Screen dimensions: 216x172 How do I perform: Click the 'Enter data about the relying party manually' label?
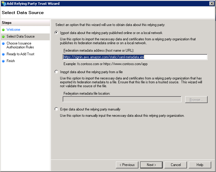click(x=90, y=109)
